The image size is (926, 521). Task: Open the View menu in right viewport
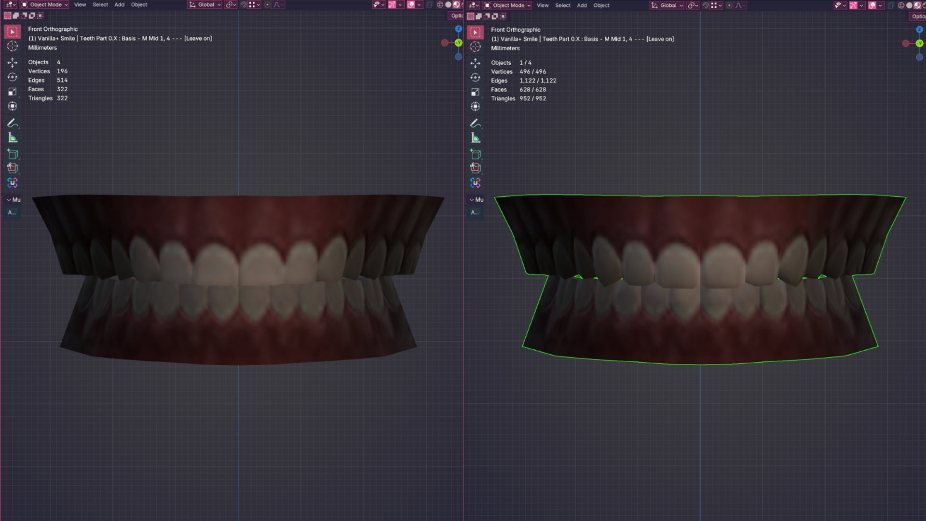click(x=543, y=5)
